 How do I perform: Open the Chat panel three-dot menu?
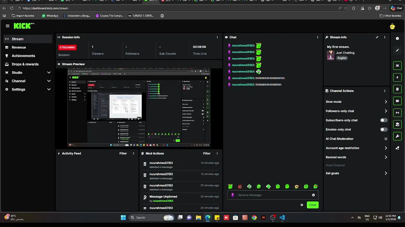pos(318,37)
